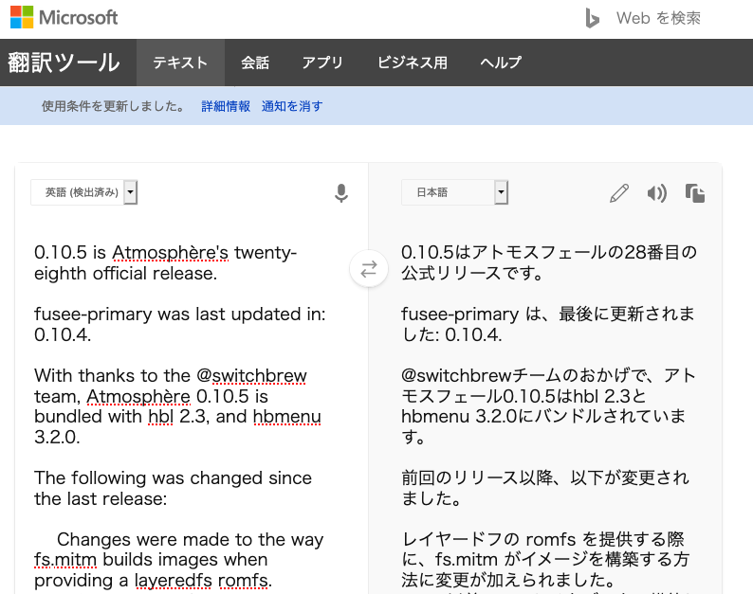The image size is (753, 594).
Task: Click the source text 'fusee-primary was last updated in:'
Action: point(179,315)
